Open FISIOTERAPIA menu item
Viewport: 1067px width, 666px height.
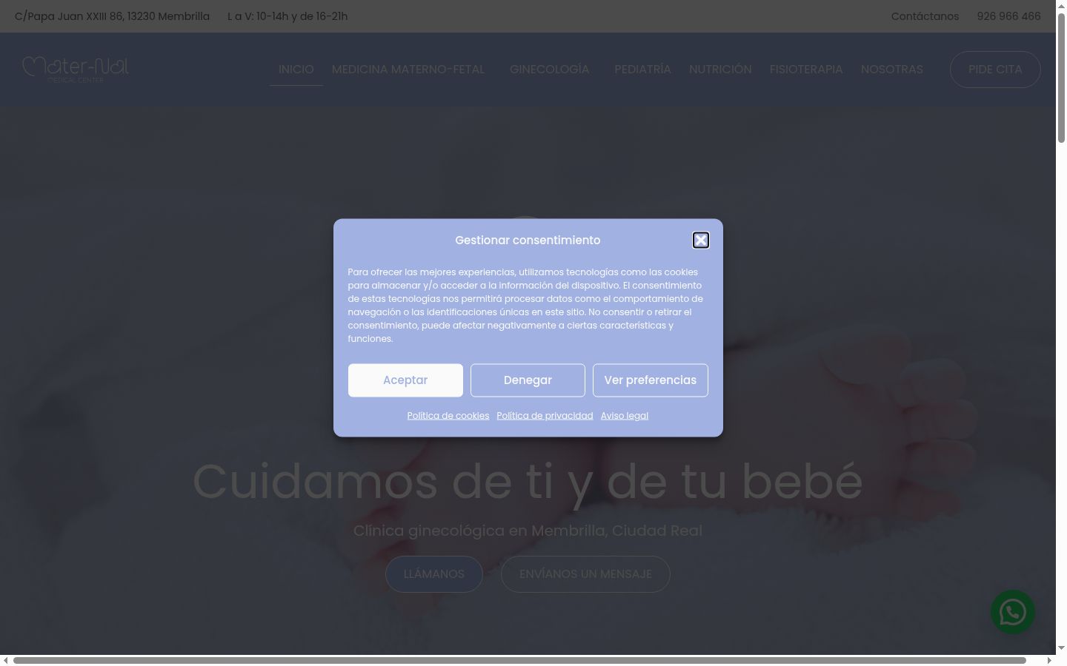click(806, 70)
